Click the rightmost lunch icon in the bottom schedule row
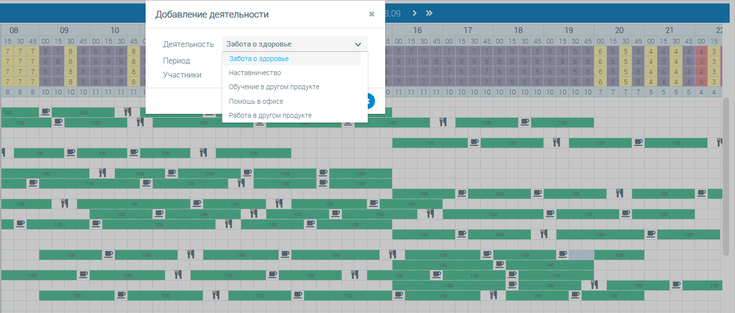Screen dimensions: 735x313 (493, 295)
